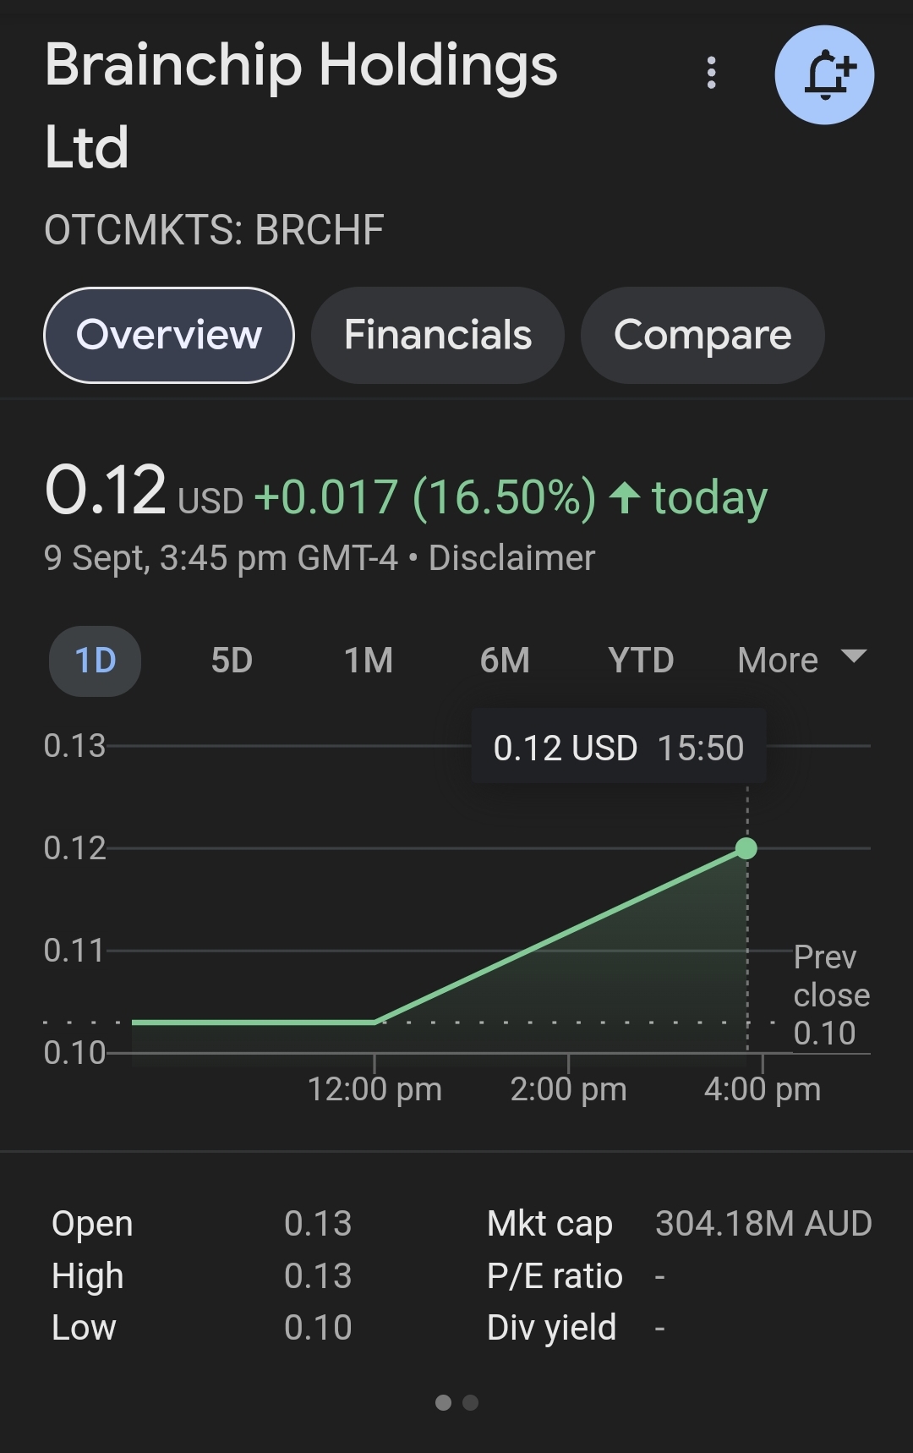
Task: Click the 2:00 pm axis label
Action: 568,1089
